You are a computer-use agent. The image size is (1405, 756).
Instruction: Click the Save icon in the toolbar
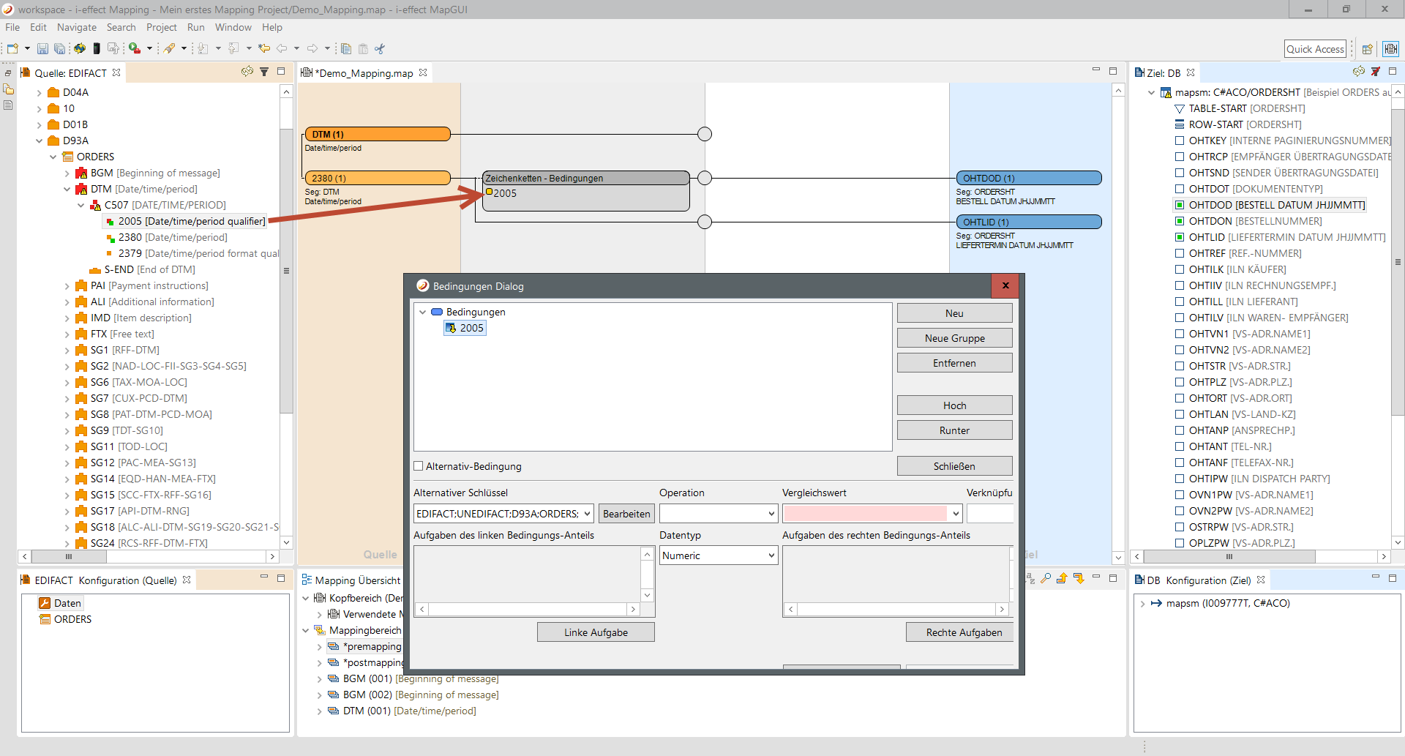click(x=42, y=49)
